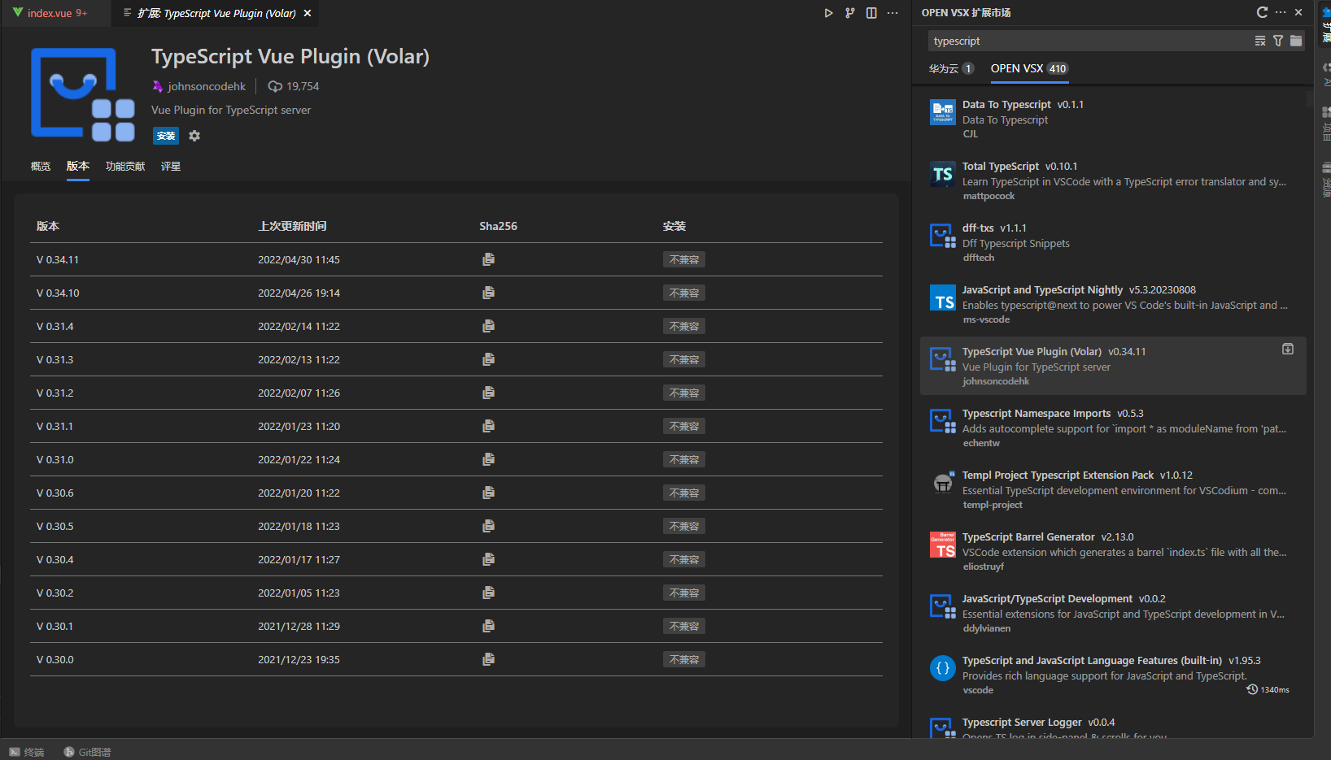This screenshot has height=760, width=1331.
Task: Clear the extension search results
Action: pyautogui.click(x=1260, y=41)
